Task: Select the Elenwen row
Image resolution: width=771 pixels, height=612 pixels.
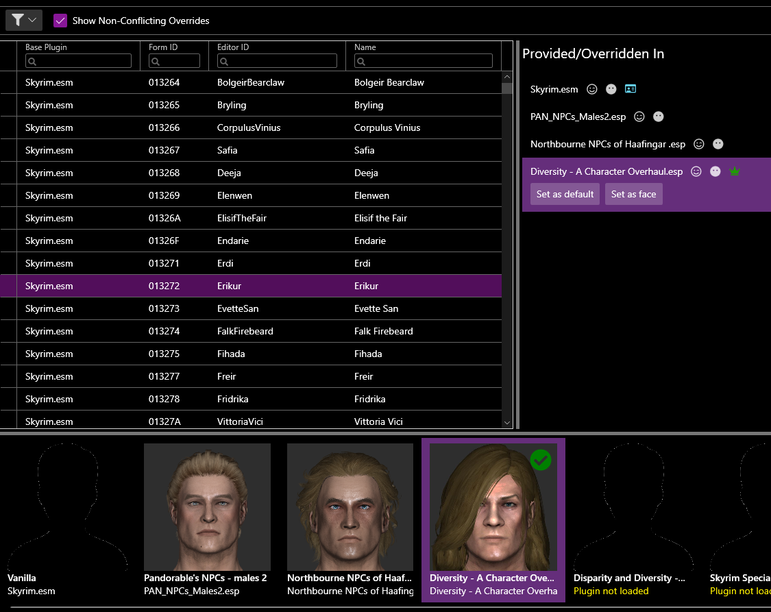Action: click(251, 195)
